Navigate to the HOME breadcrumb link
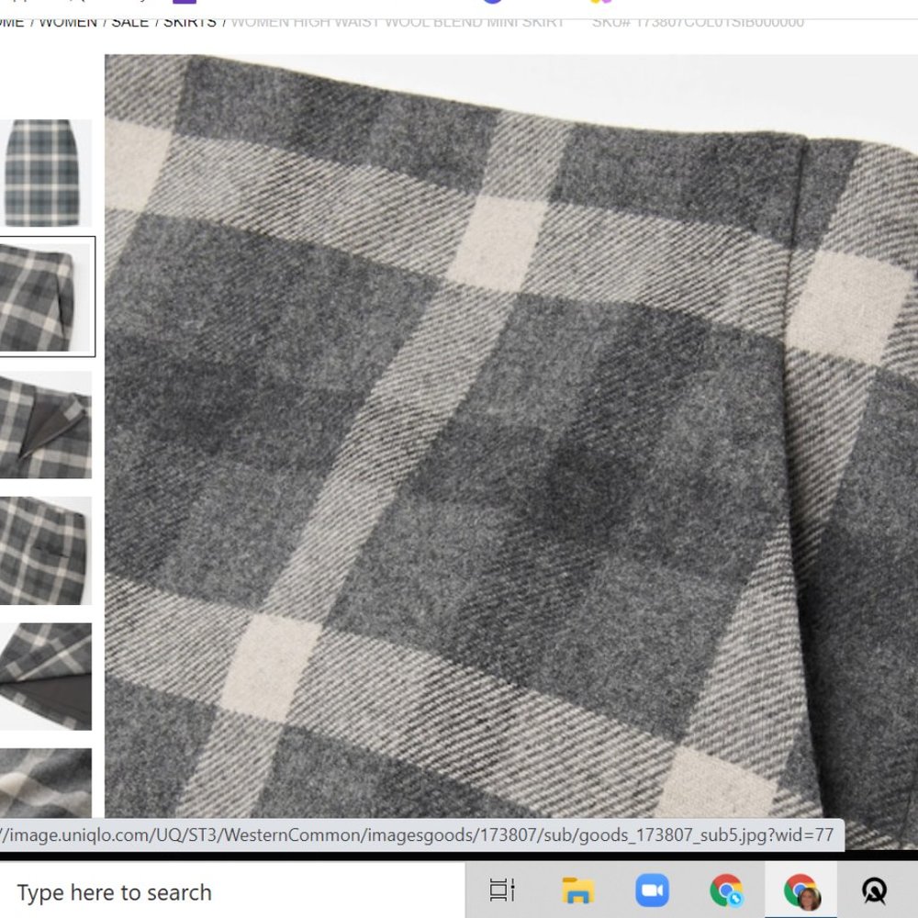This screenshot has height=918, width=918. (11, 21)
